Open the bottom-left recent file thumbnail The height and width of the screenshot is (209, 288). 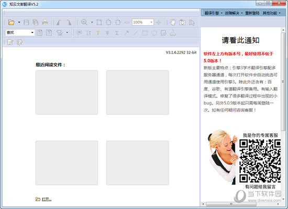(x=67, y=163)
